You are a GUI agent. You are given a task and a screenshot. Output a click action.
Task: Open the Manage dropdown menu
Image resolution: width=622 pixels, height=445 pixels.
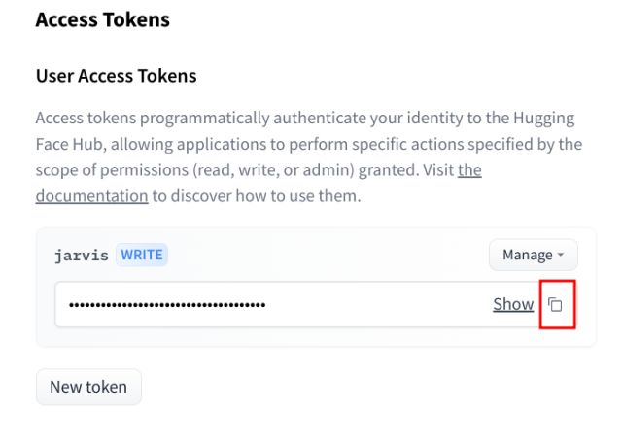coord(533,255)
